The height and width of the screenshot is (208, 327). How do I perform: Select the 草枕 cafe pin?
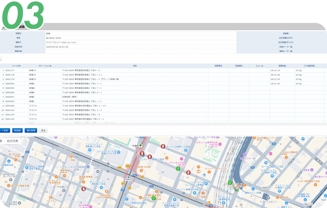coord(71,156)
